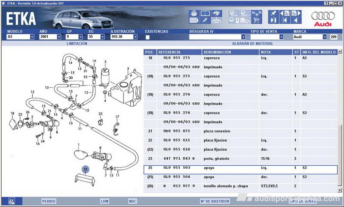Click the help question mark in title bar
Image resolution: width=344 pixels, height=207 pixels.
[x=326, y=3]
